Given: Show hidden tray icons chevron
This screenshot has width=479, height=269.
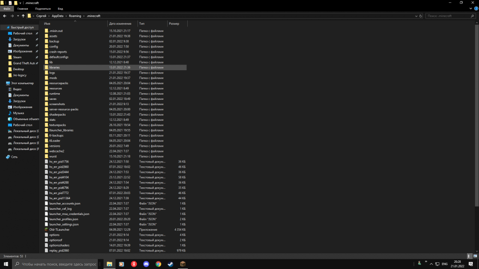Looking at the screenshot, I should pos(432,264).
